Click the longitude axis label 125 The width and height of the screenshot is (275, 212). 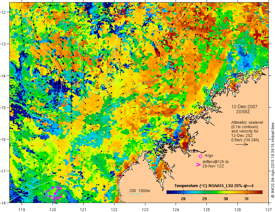[207, 210]
